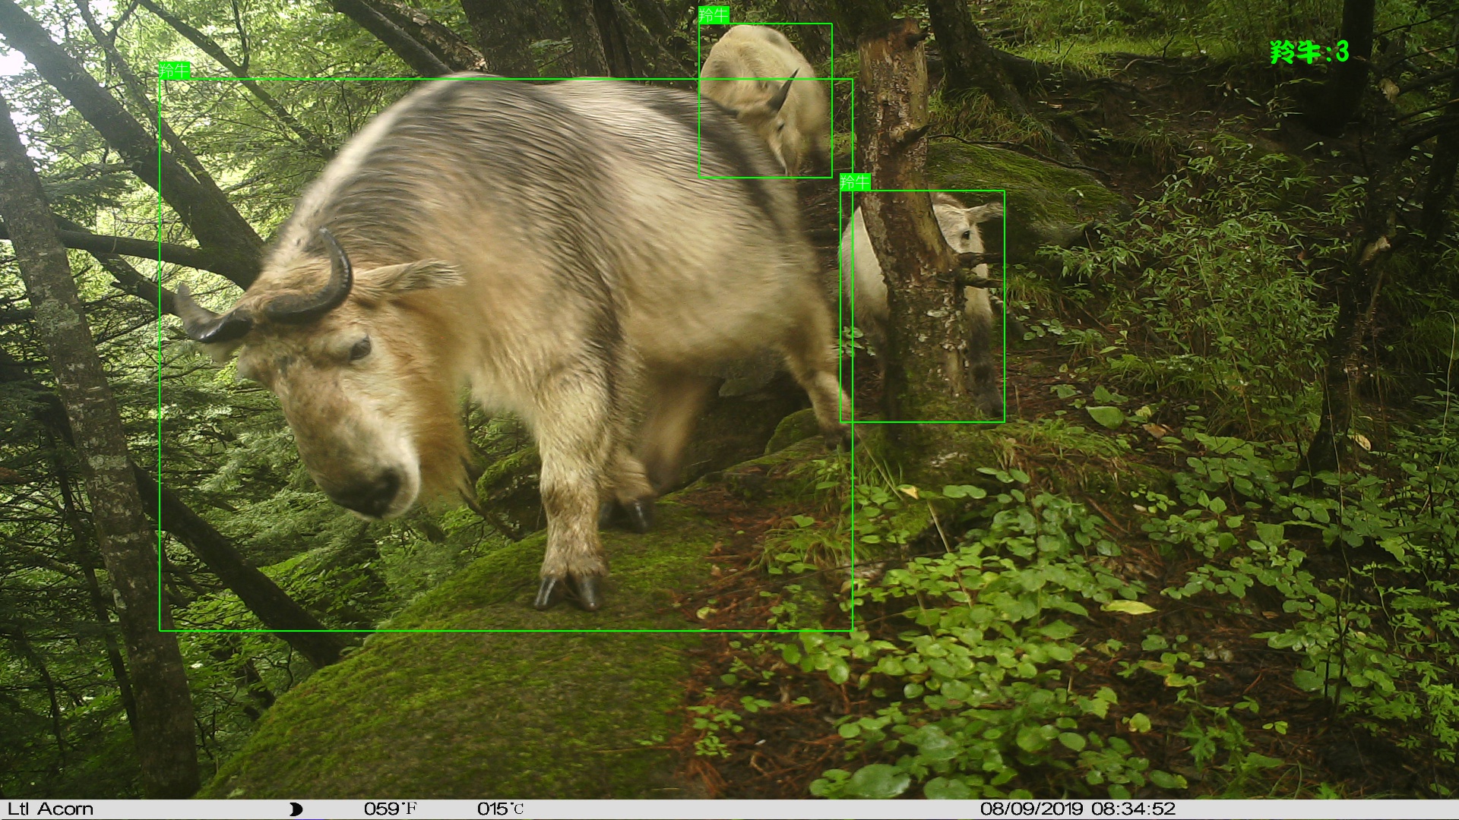The height and width of the screenshot is (820, 1459).
Task: Click the Ltl Acorn brand text
Action: coord(50,809)
